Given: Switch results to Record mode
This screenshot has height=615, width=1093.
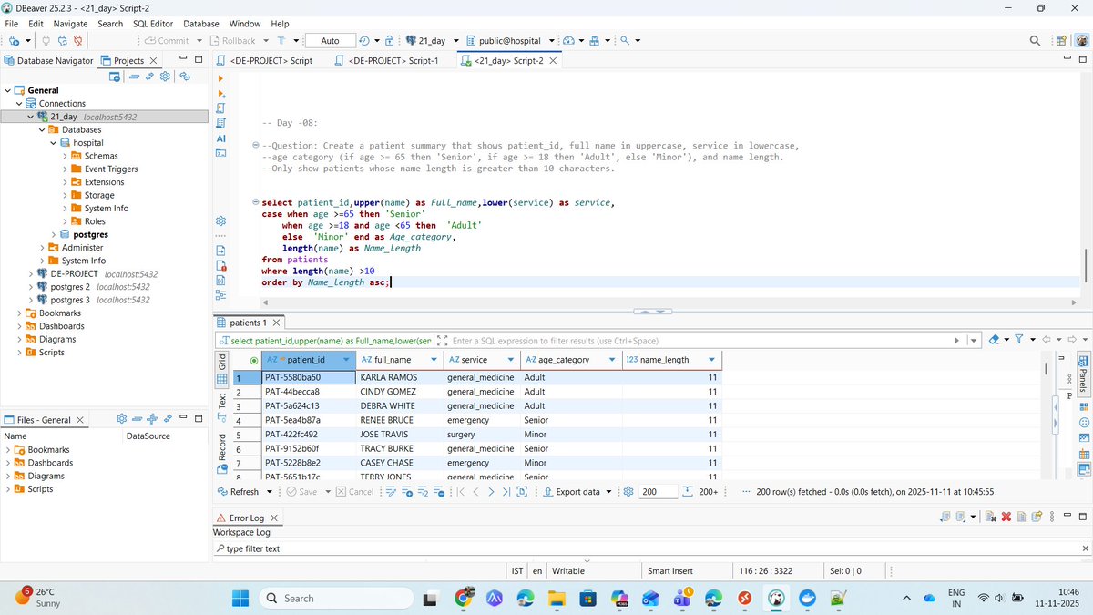Looking at the screenshot, I should click(x=220, y=446).
